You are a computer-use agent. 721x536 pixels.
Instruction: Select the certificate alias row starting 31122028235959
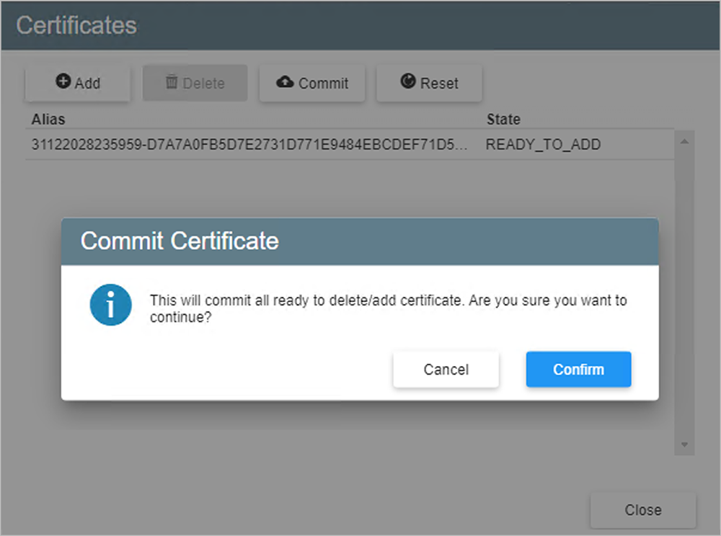point(249,145)
